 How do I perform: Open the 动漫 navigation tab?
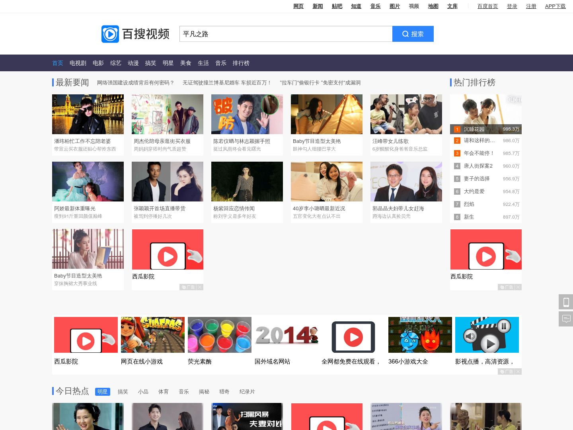pos(133,63)
